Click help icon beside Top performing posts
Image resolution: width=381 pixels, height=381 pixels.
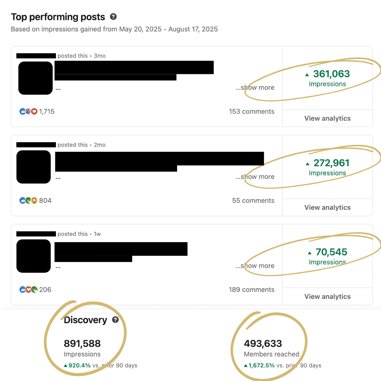click(x=113, y=17)
